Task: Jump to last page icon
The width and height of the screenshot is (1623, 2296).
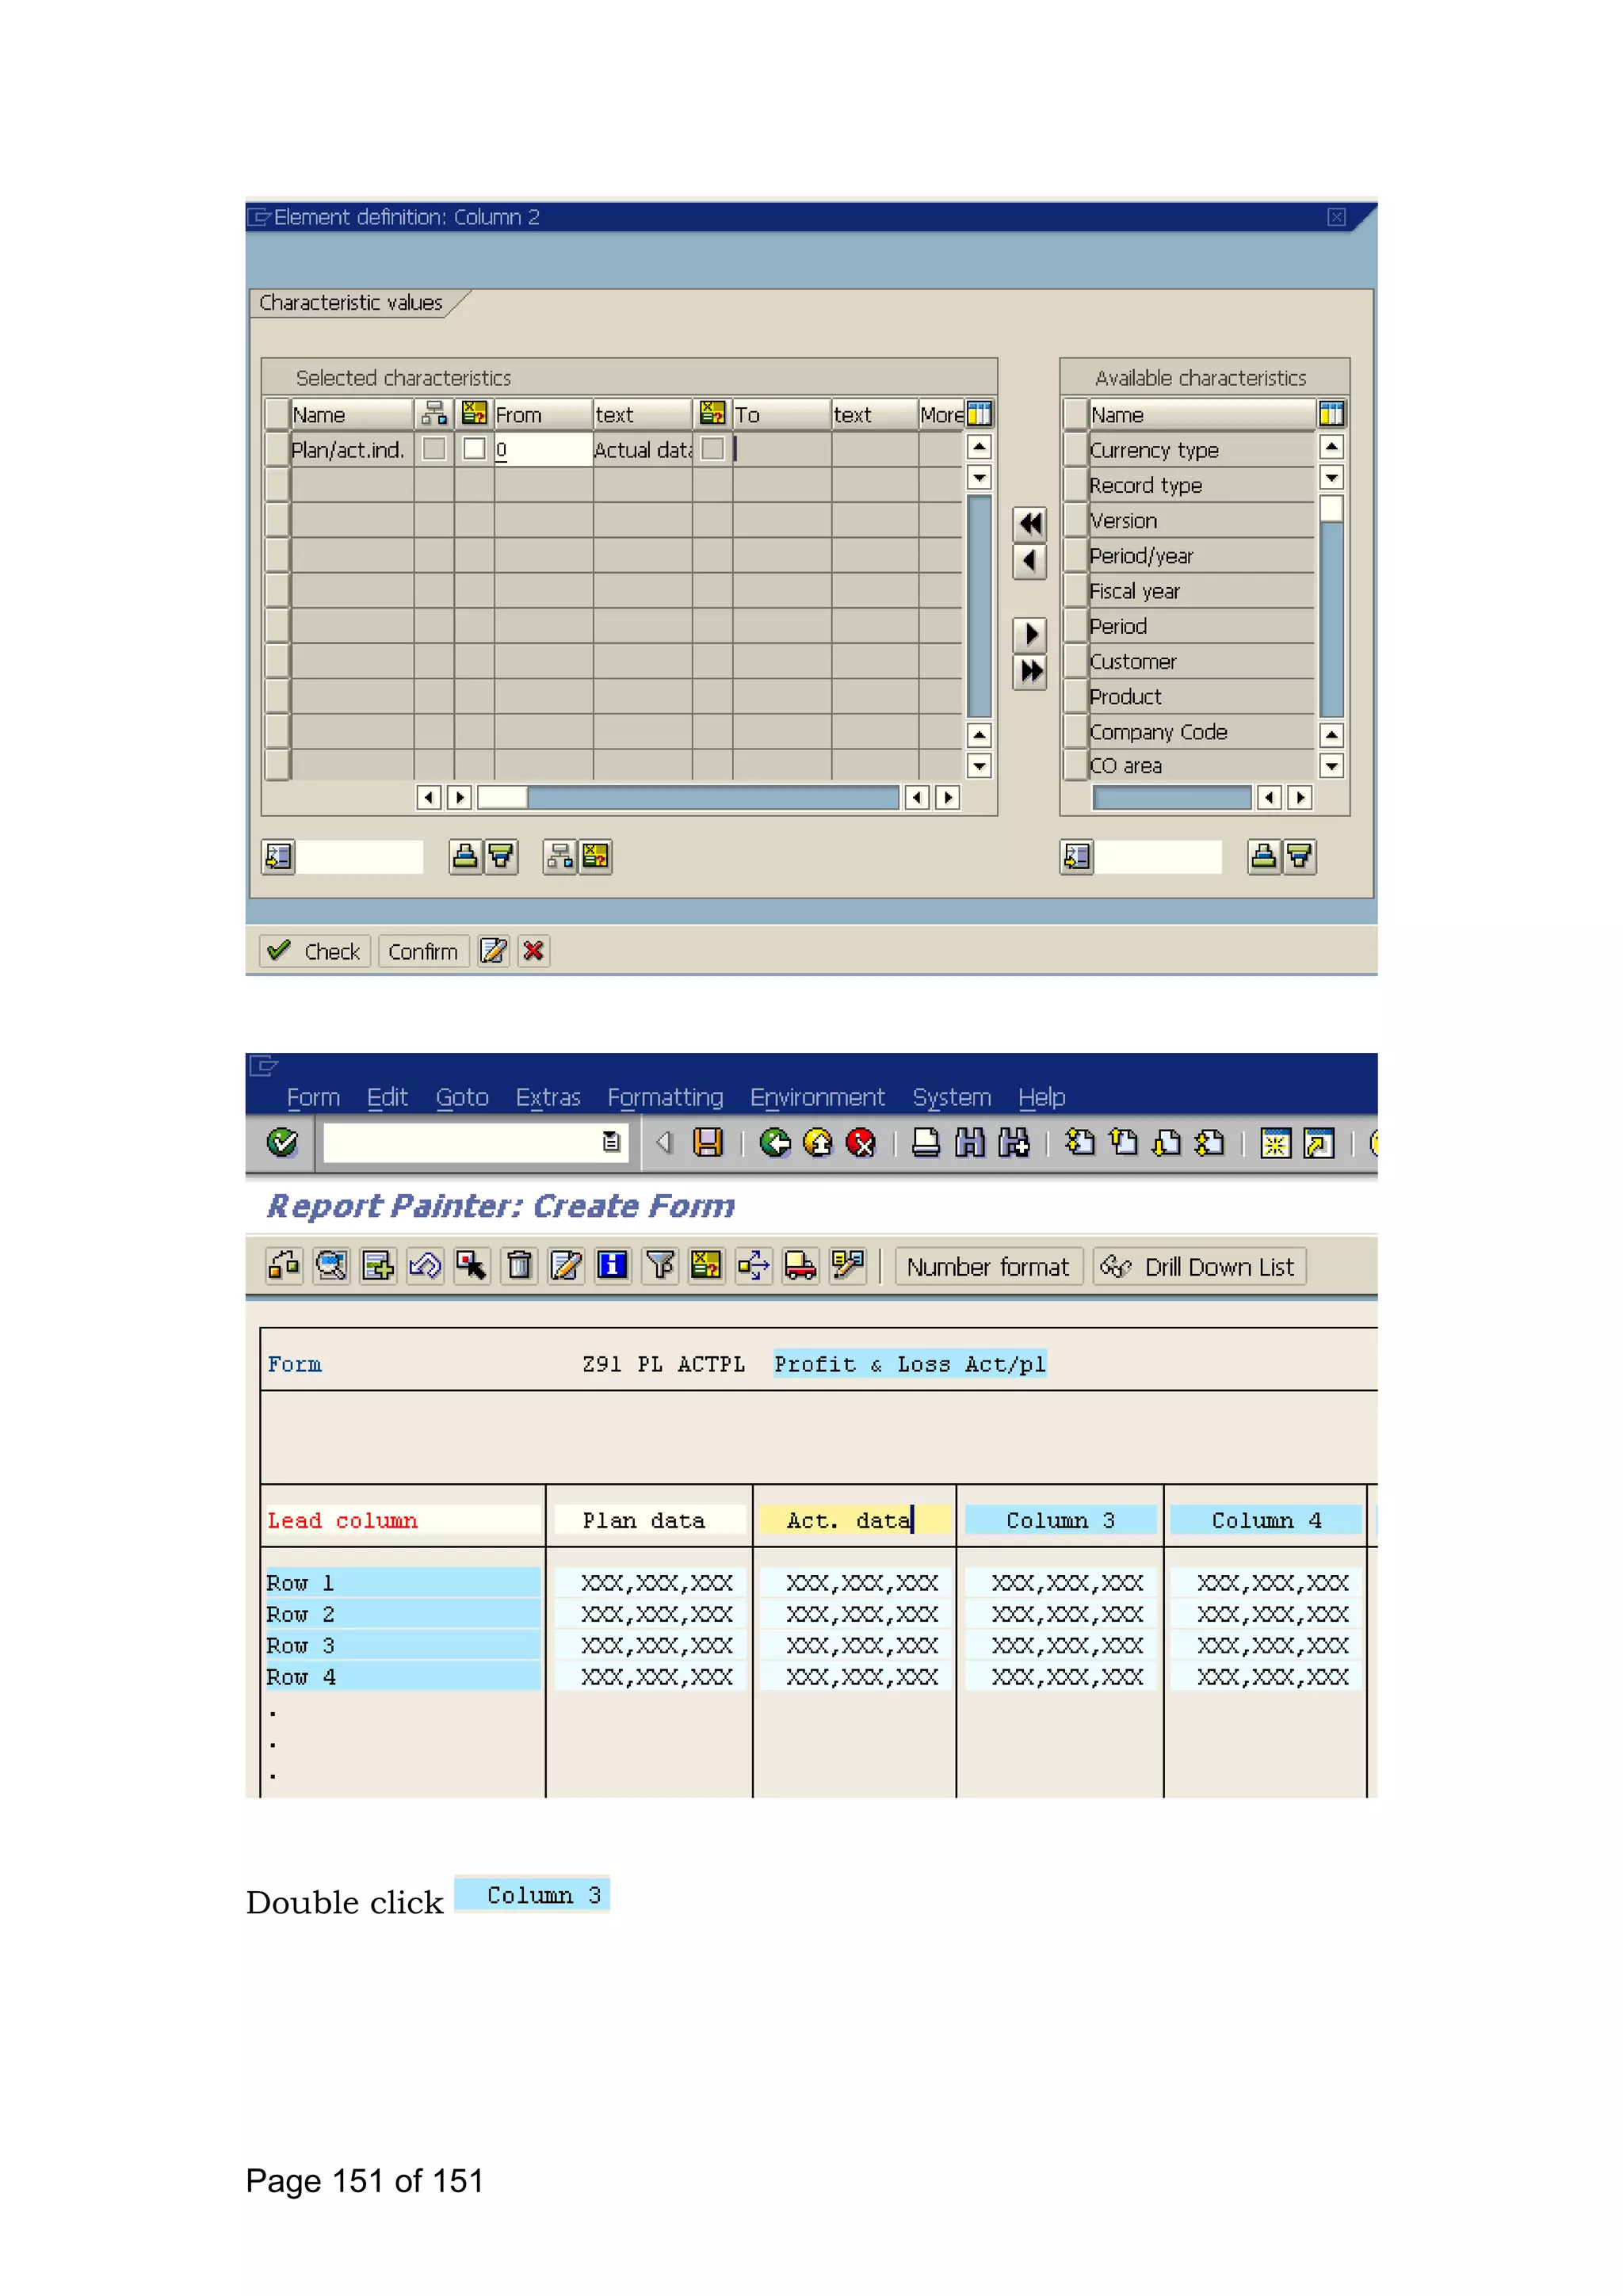Action: tap(1210, 1142)
